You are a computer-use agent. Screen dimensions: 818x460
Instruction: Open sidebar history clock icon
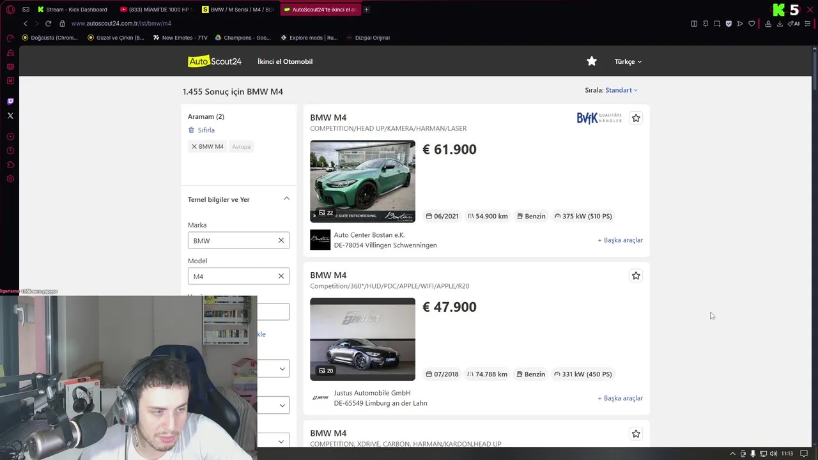point(10,151)
